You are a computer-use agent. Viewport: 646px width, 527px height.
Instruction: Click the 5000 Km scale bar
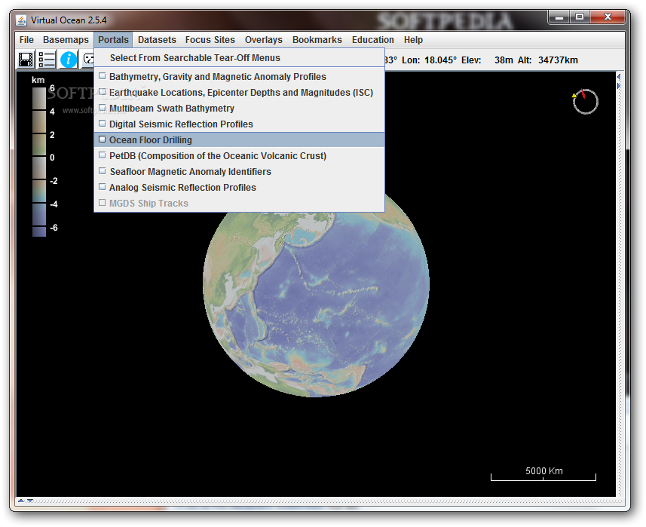click(x=543, y=473)
